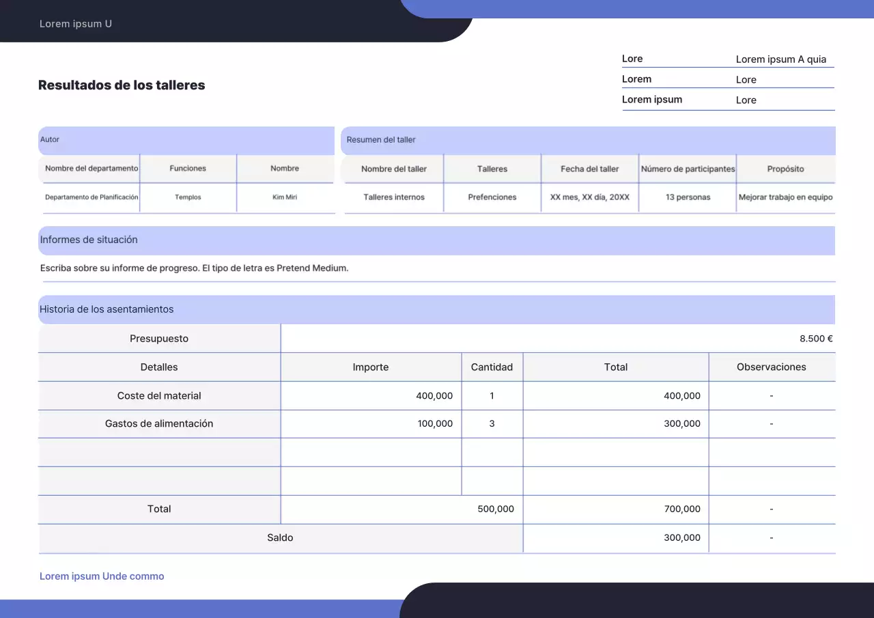Screen dimensions: 874x618
Task: Click the 'Historia de los asentamientos' header
Action: (107, 309)
